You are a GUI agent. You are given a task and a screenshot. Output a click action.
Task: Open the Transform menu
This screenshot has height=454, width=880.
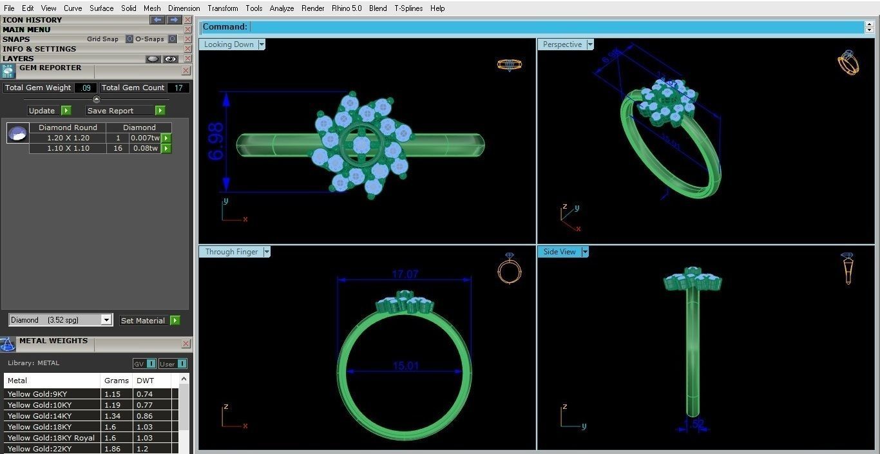[x=223, y=8]
